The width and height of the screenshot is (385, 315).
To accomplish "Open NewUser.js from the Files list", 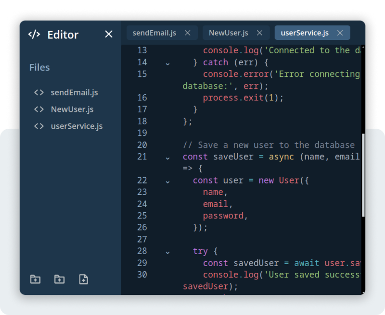I will point(69,109).
